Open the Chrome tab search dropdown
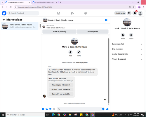 click(x=2, y=2)
